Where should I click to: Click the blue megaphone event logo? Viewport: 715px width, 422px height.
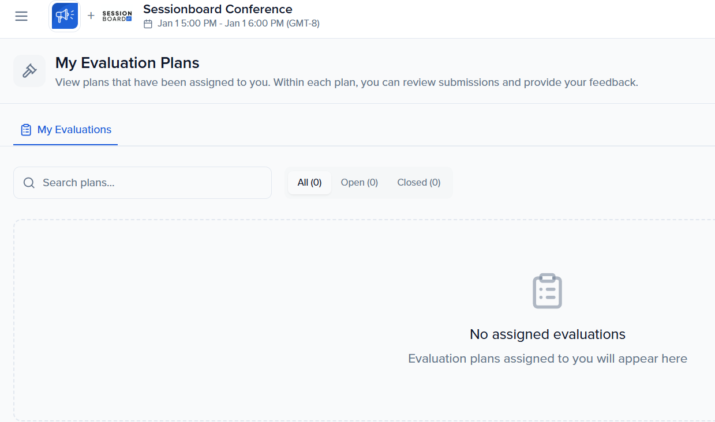tap(65, 16)
